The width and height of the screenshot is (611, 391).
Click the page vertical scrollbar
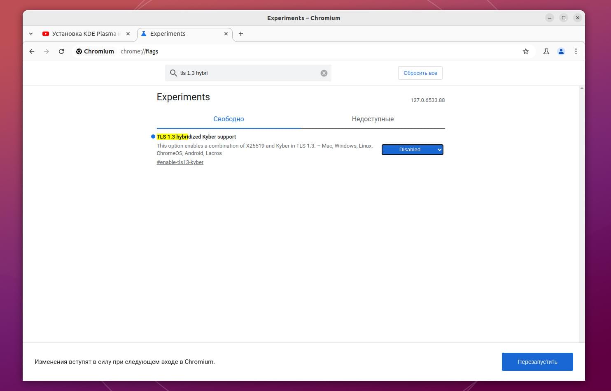[x=582, y=214]
